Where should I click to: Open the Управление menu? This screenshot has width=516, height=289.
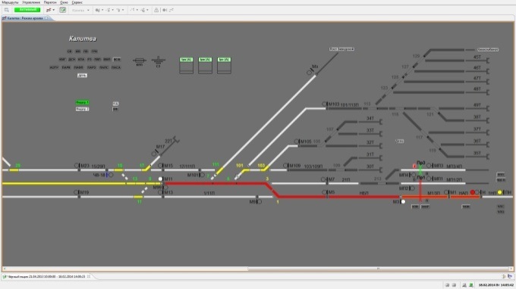point(31,2)
